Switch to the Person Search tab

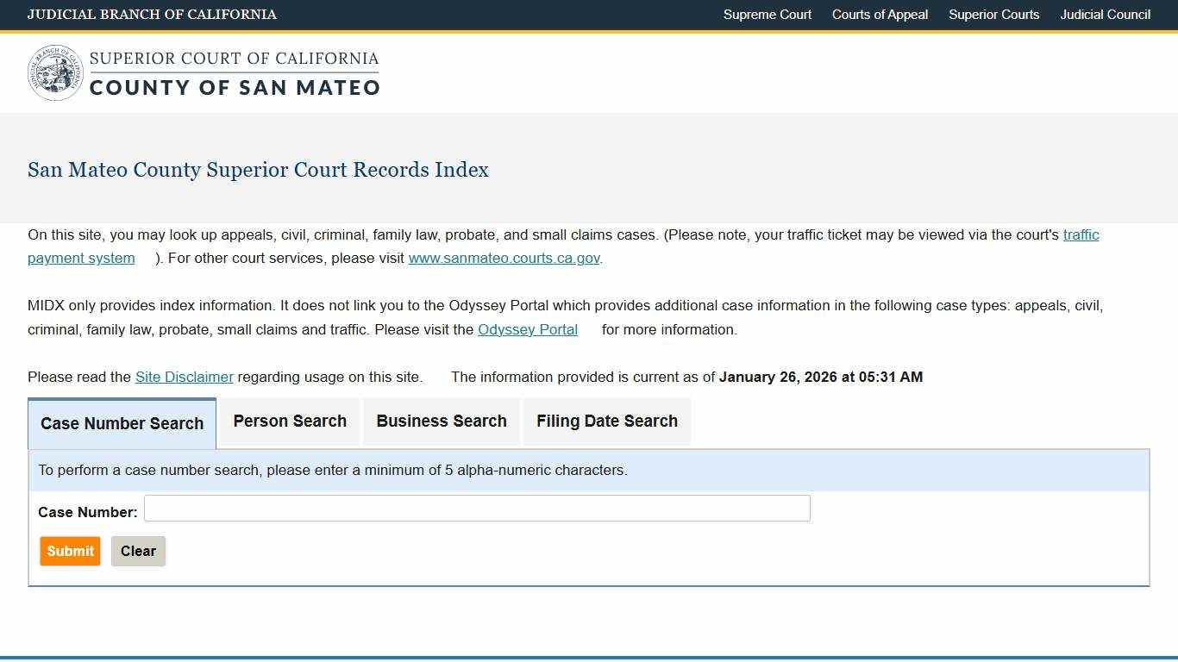click(x=289, y=422)
